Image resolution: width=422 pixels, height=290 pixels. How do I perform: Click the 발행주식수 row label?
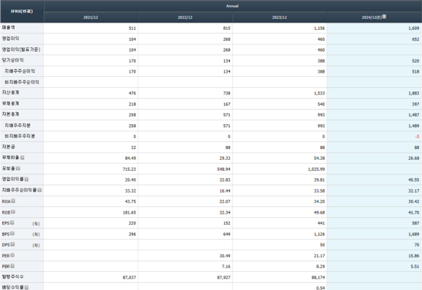[x=12, y=277]
